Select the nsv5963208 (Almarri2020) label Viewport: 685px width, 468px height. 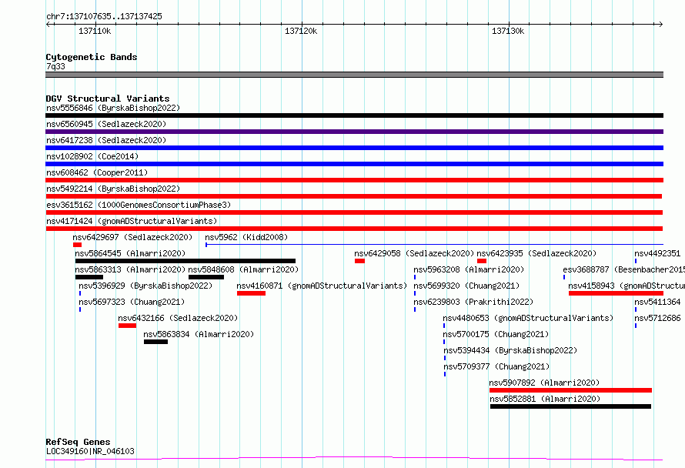tap(469, 269)
